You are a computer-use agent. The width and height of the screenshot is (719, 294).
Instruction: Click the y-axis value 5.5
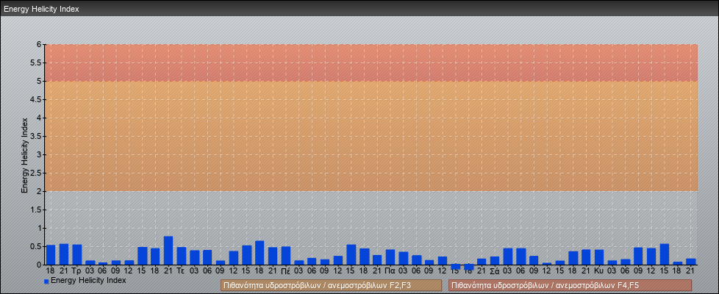[x=36, y=62]
